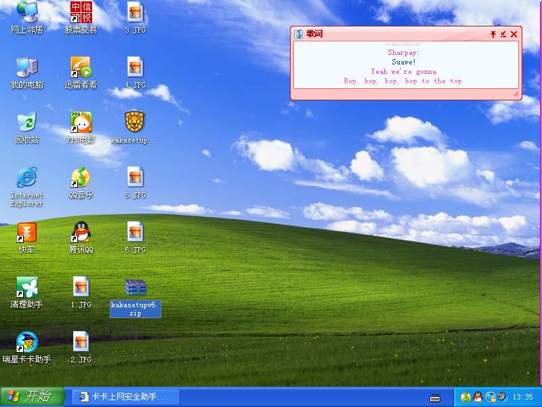Click the lyric 'Yeah we're gonna'
The image size is (542, 407).
click(404, 72)
